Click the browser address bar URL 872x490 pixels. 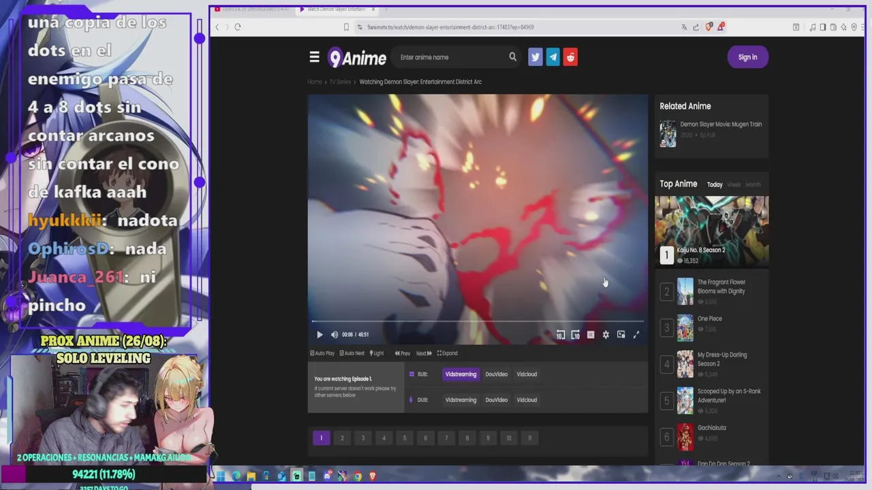pyautogui.click(x=450, y=27)
